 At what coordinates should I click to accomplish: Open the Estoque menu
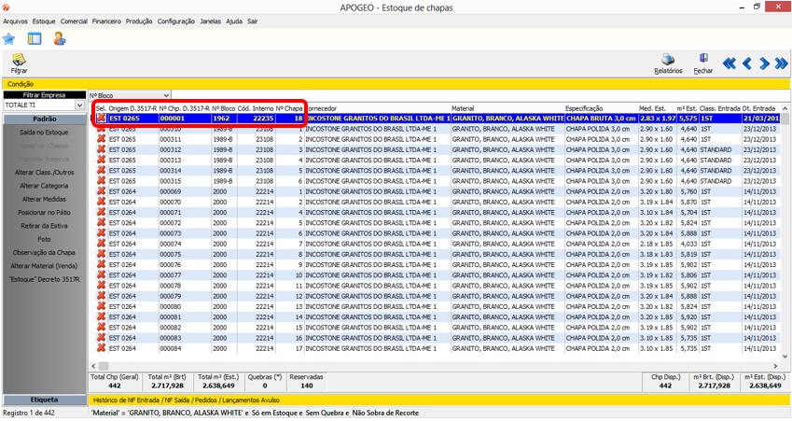point(44,21)
